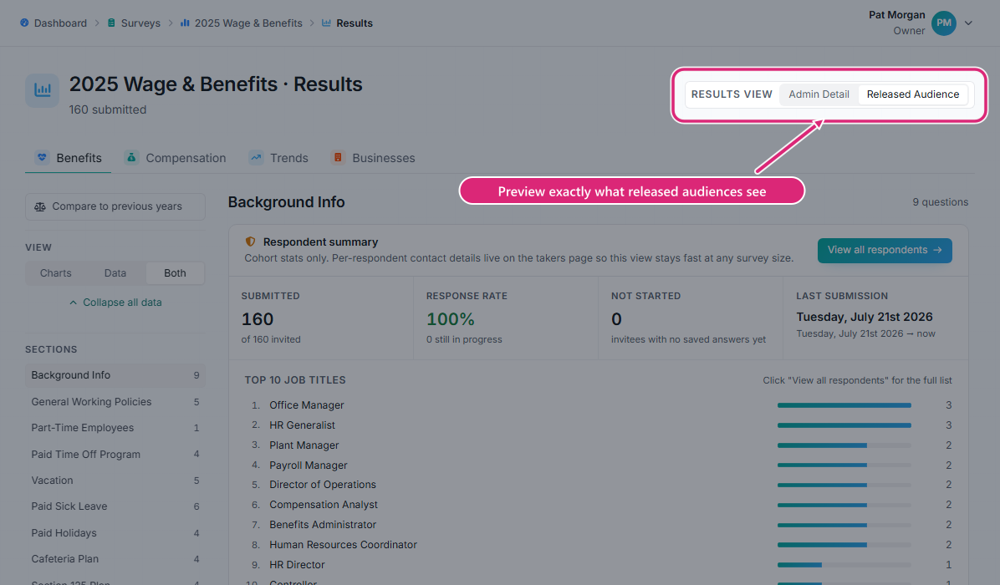Image resolution: width=1000 pixels, height=585 pixels.
Task: Click the Not Started 0 value
Action: pyautogui.click(x=616, y=318)
